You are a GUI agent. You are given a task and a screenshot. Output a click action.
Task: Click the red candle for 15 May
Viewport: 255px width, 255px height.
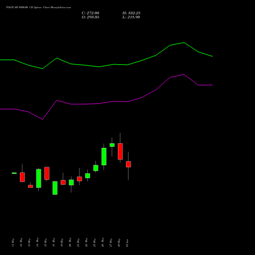(x=47, y=173)
